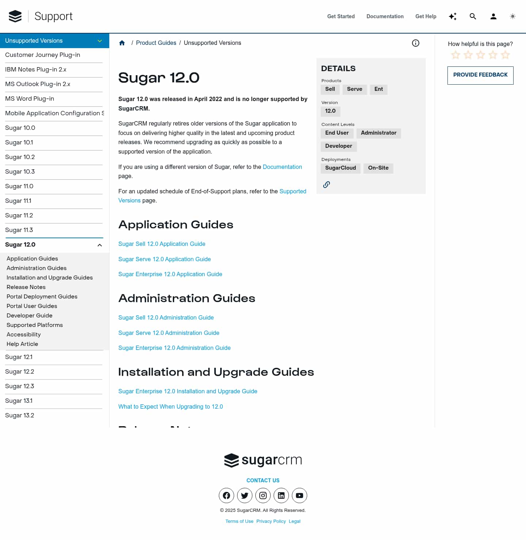The image size is (526, 540).
Task: Select the first helpfulness star
Action: [456, 55]
